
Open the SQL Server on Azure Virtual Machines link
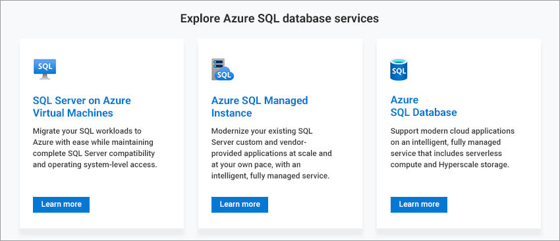coord(82,107)
